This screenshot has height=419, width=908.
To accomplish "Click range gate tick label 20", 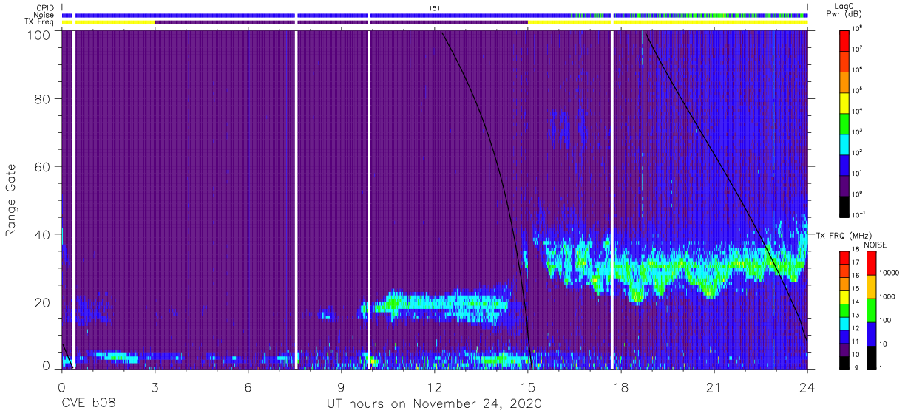I will click(x=43, y=302).
